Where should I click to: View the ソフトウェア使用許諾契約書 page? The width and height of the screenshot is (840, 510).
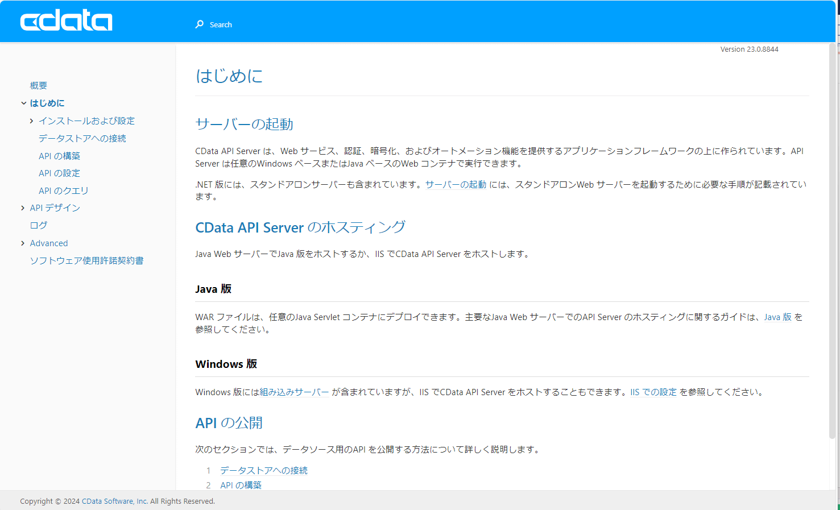coord(86,260)
